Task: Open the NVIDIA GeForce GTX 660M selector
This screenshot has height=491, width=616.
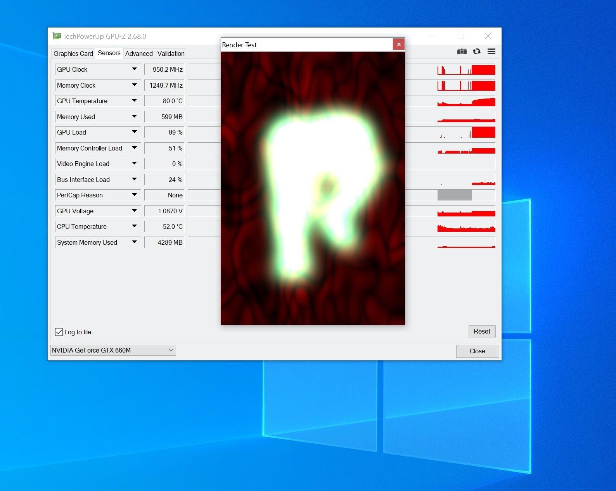Action: pyautogui.click(x=113, y=350)
